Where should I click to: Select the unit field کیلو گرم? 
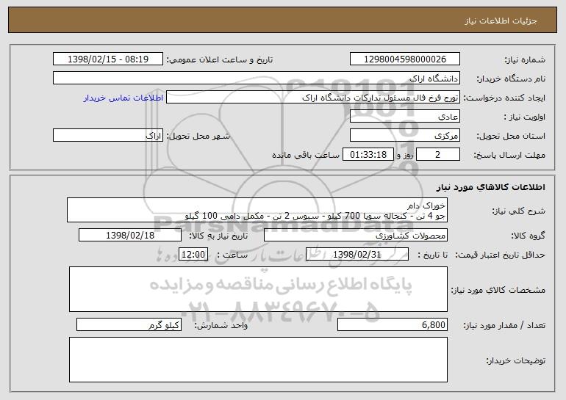point(129,324)
